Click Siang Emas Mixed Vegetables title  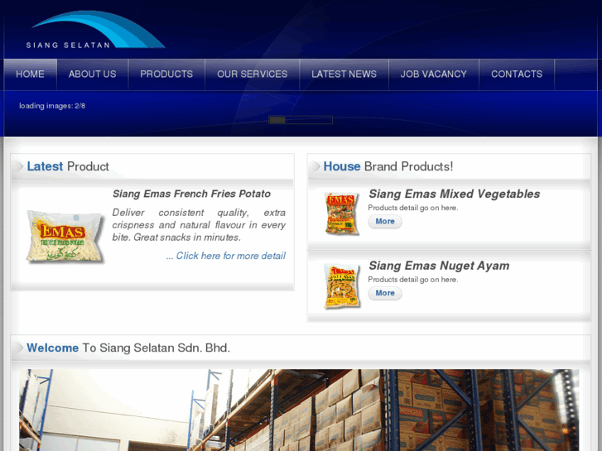click(x=455, y=194)
